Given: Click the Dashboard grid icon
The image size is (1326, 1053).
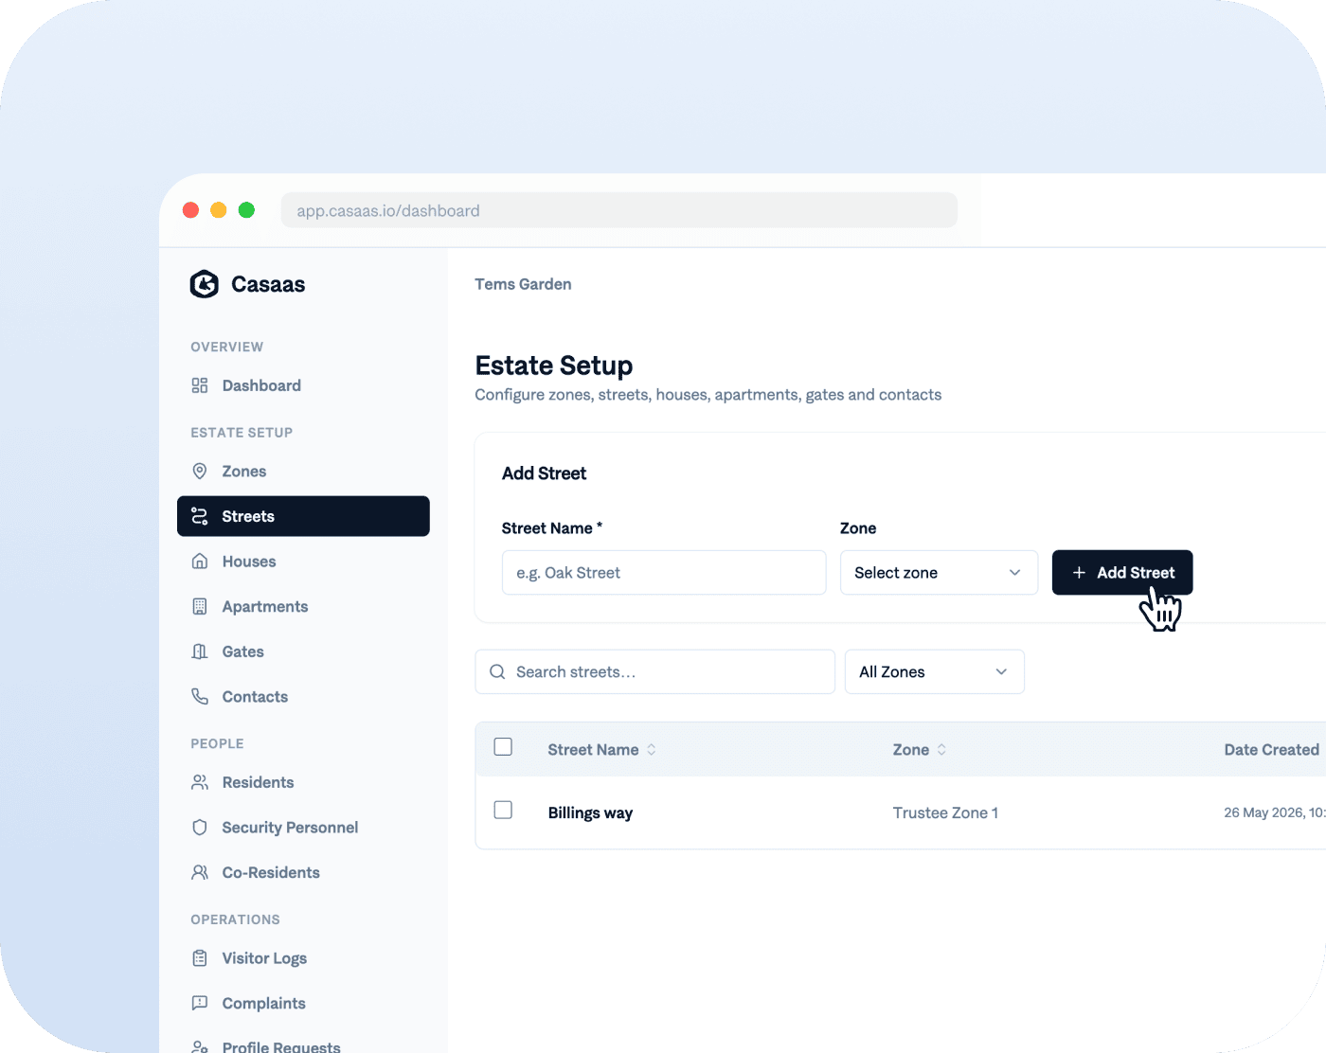Looking at the screenshot, I should click(x=200, y=385).
